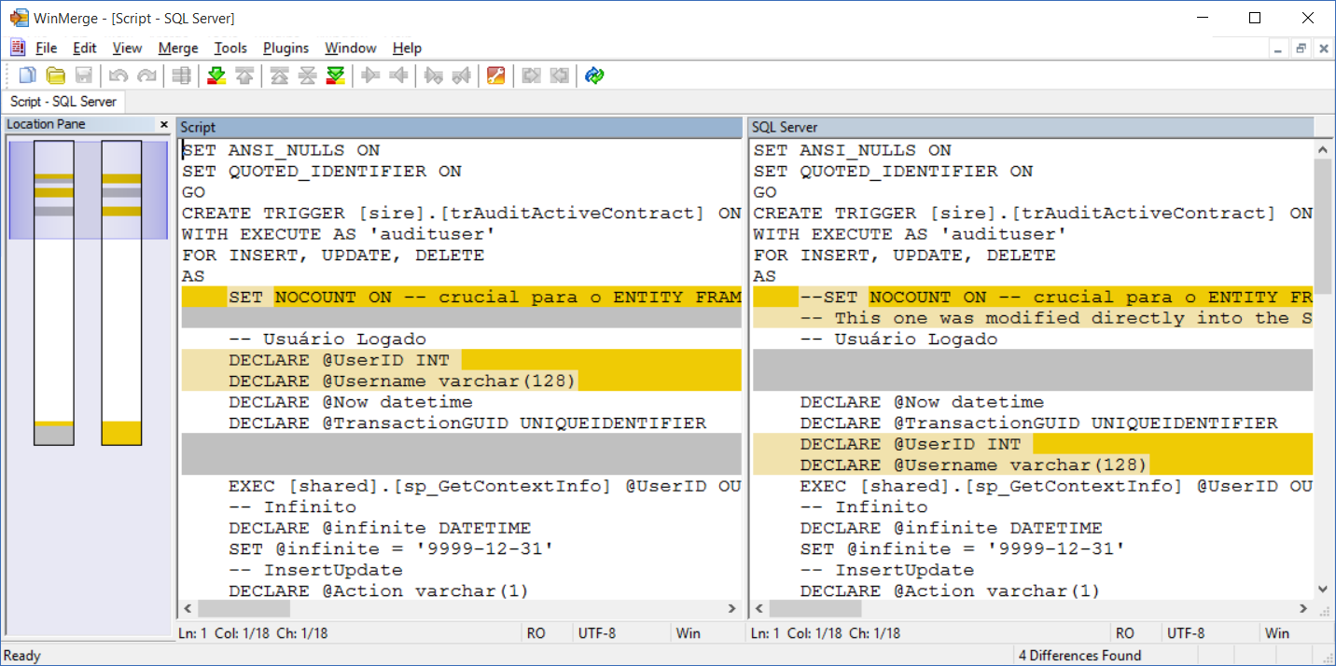Click right pane 'UTF-8' status indicator
This screenshot has width=1336, height=666.
[1186, 633]
